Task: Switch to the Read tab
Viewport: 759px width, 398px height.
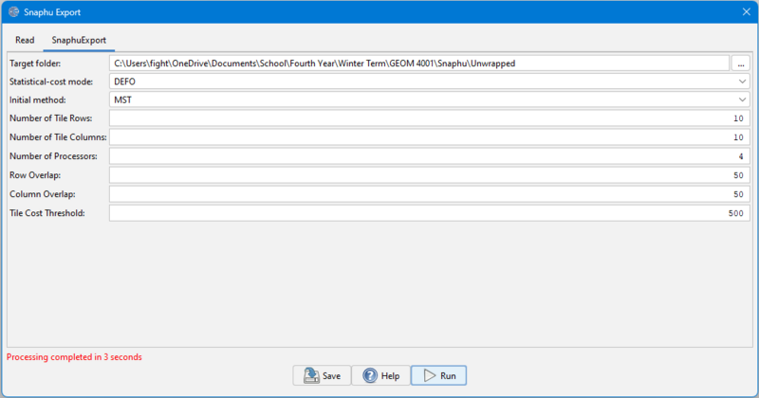Action: point(25,41)
